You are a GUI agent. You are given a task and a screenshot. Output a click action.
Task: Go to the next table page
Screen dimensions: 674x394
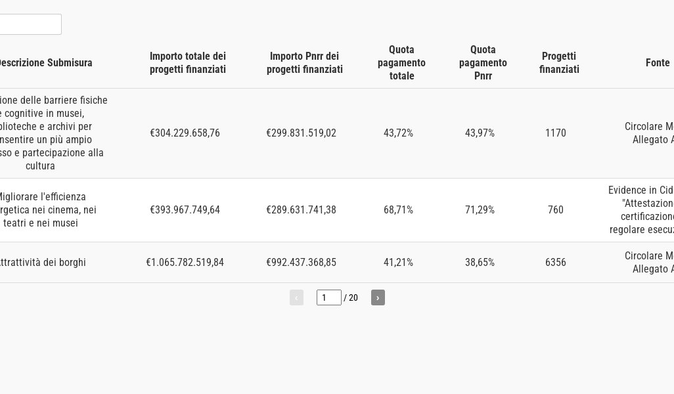click(x=378, y=297)
